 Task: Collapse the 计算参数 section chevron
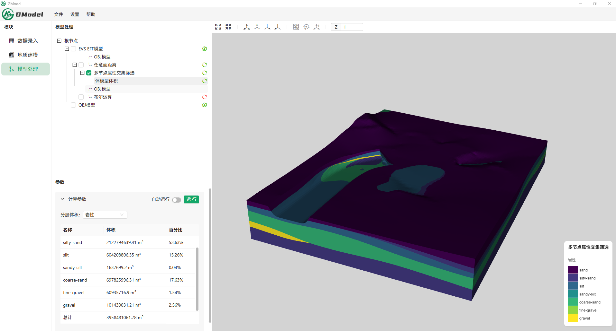click(x=62, y=199)
